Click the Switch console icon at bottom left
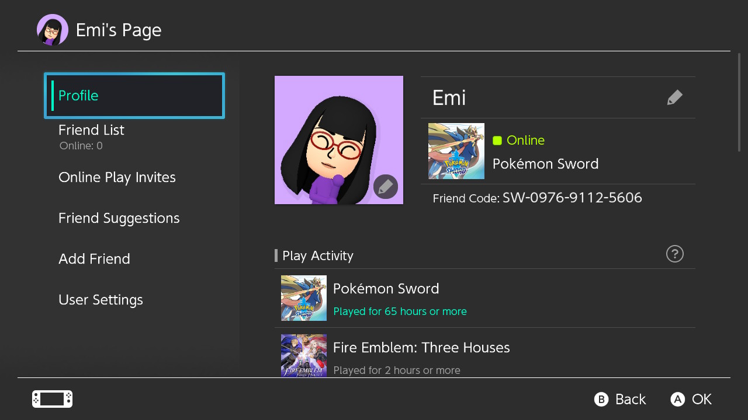 pos(52,399)
